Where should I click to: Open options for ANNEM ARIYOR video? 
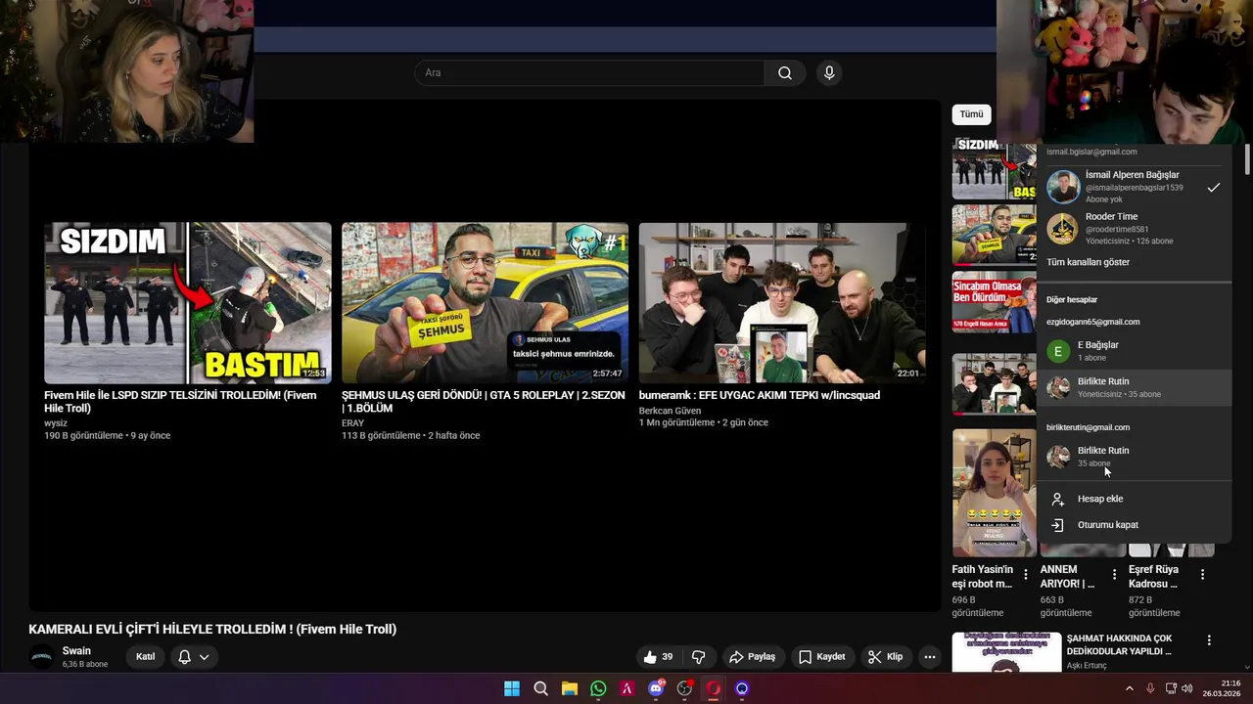pos(1114,575)
